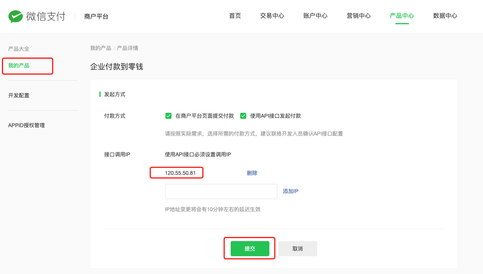Click the 付款方式 field label
This screenshot has width=483, height=274.
coord(115,116)
